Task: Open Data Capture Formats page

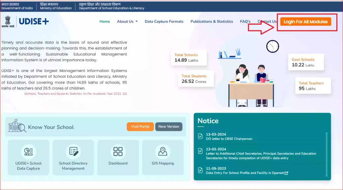Action: (x=164, y=21)
